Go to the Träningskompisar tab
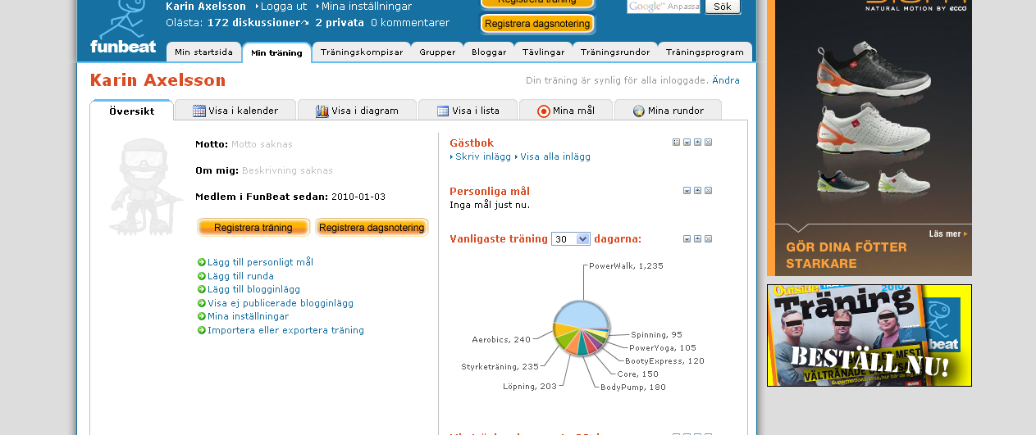This screenshot has width=1036, height=435. (362, 52)
